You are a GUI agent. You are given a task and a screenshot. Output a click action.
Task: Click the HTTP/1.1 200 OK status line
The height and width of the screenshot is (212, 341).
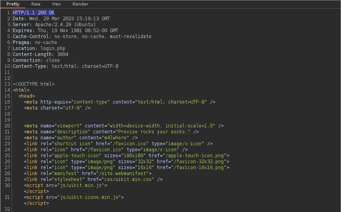pyautogui.click(x=34, y=13)
